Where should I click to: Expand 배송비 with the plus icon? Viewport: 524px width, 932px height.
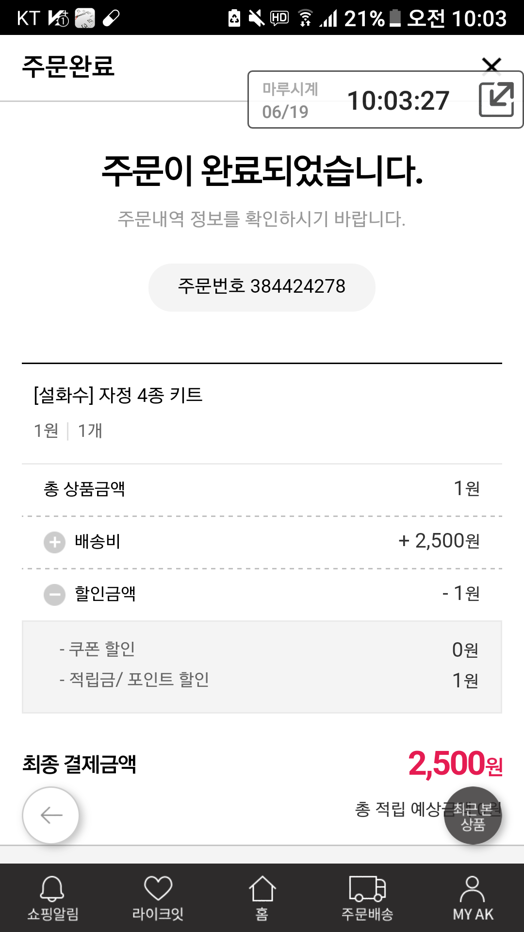(54, 542)
